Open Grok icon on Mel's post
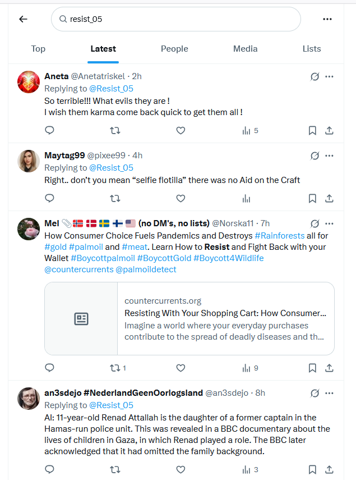 pos(315,223)
